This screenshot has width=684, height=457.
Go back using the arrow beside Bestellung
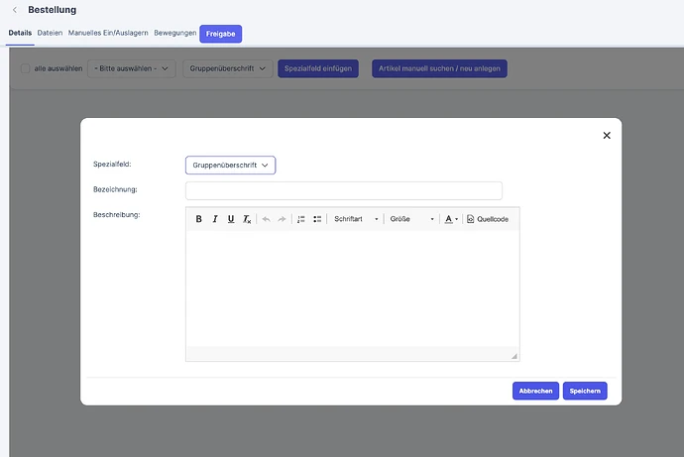(x=15, y=10)
